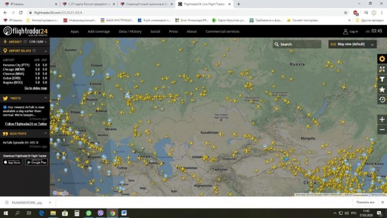
Task: Click the browser address bar URL
Action: 58,13
